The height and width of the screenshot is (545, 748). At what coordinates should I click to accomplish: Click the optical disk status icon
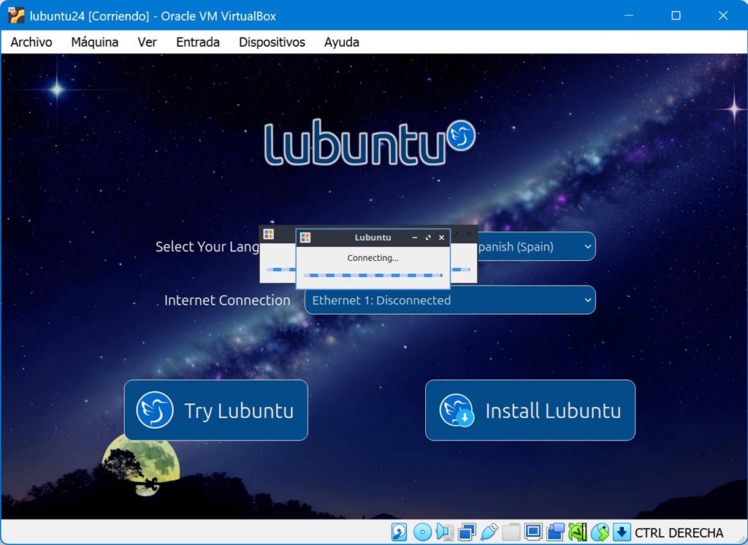click(x=421, y=532)
